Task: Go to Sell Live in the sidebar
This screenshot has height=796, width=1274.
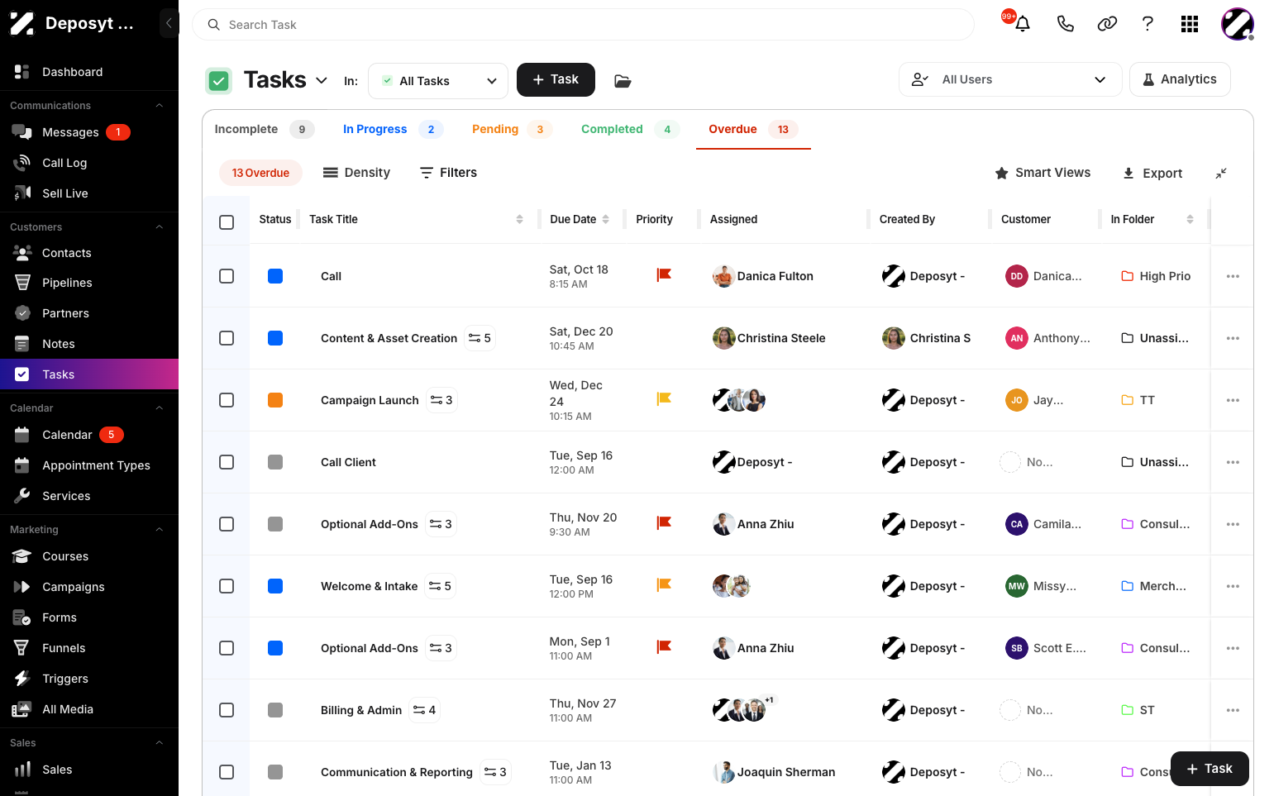Action: pos(65,193)
